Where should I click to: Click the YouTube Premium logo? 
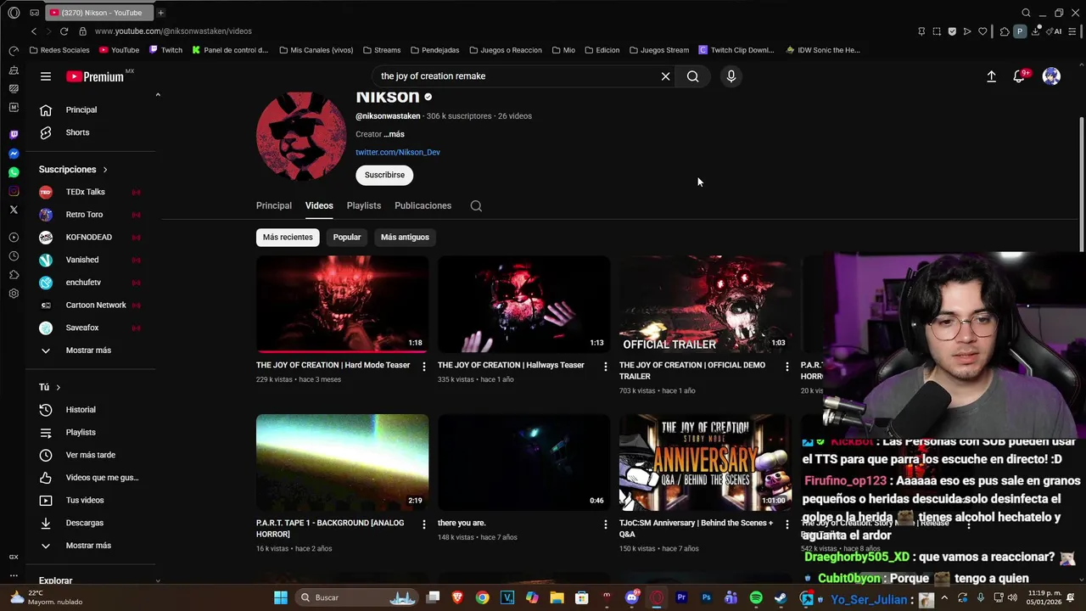[96, 76]
